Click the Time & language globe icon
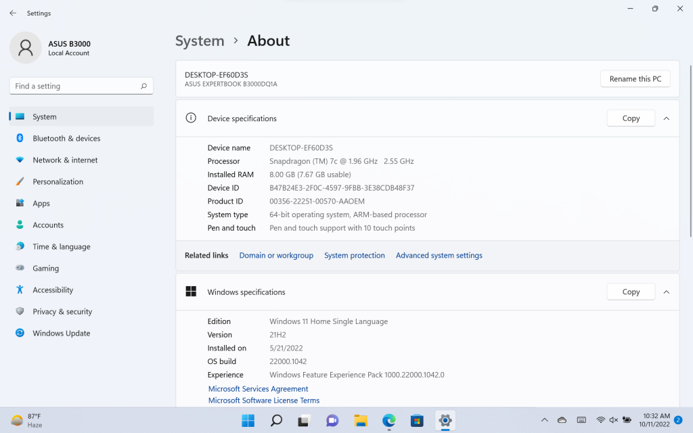Image resolution: width=693 pixels, height=433 pixels. coord(20,246)
